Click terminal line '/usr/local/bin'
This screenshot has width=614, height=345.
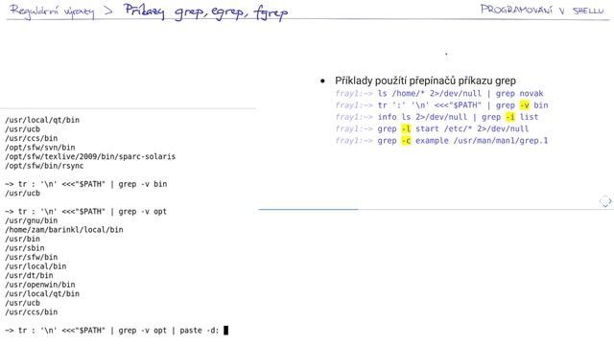[35, 266]
